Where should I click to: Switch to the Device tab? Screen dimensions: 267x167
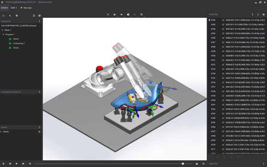[4, 8]
